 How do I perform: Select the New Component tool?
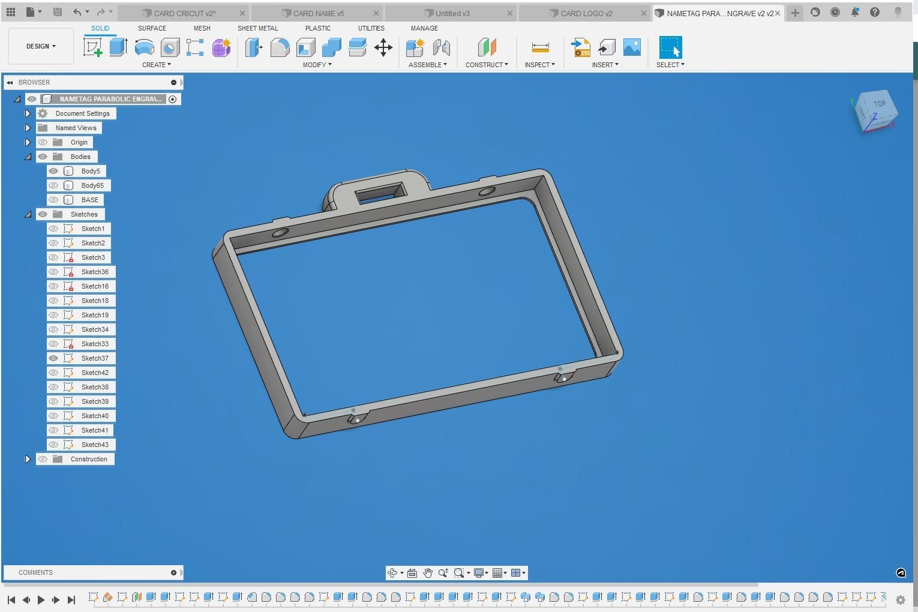click(x=415, y=47)
